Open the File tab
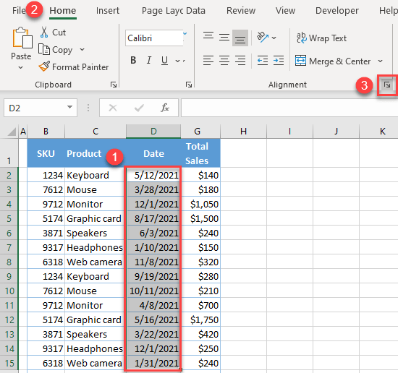 pos(19,11)
